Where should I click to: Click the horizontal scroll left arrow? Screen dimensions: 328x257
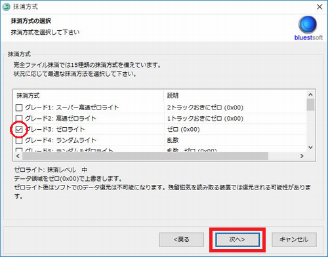pyautogui.click(x=18, y=156)
